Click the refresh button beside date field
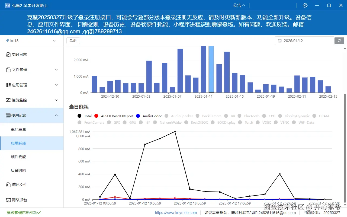 (x=339, y=41)
